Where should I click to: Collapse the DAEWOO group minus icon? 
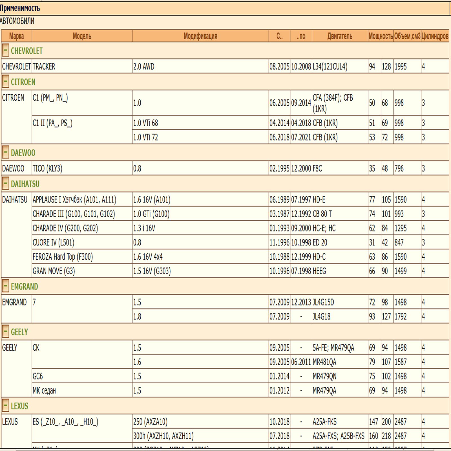5,152
